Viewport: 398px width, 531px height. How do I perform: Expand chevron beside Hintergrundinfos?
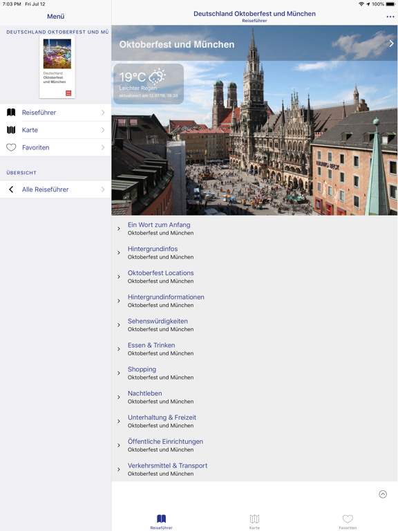(x=118, y=252)
